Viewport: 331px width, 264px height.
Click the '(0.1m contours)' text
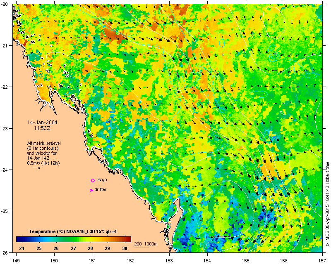point(43,148)
